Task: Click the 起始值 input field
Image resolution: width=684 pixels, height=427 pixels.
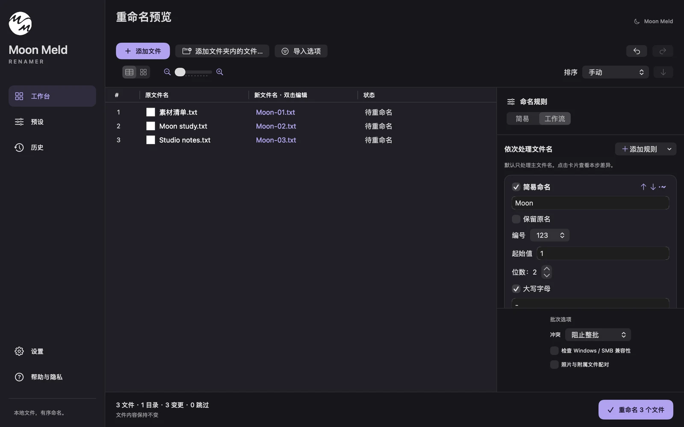Action: click(603, 254)
